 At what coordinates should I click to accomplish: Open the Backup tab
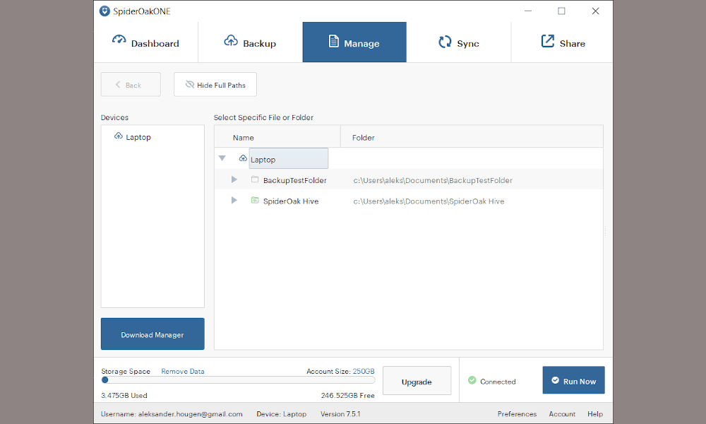coord(251,42)
